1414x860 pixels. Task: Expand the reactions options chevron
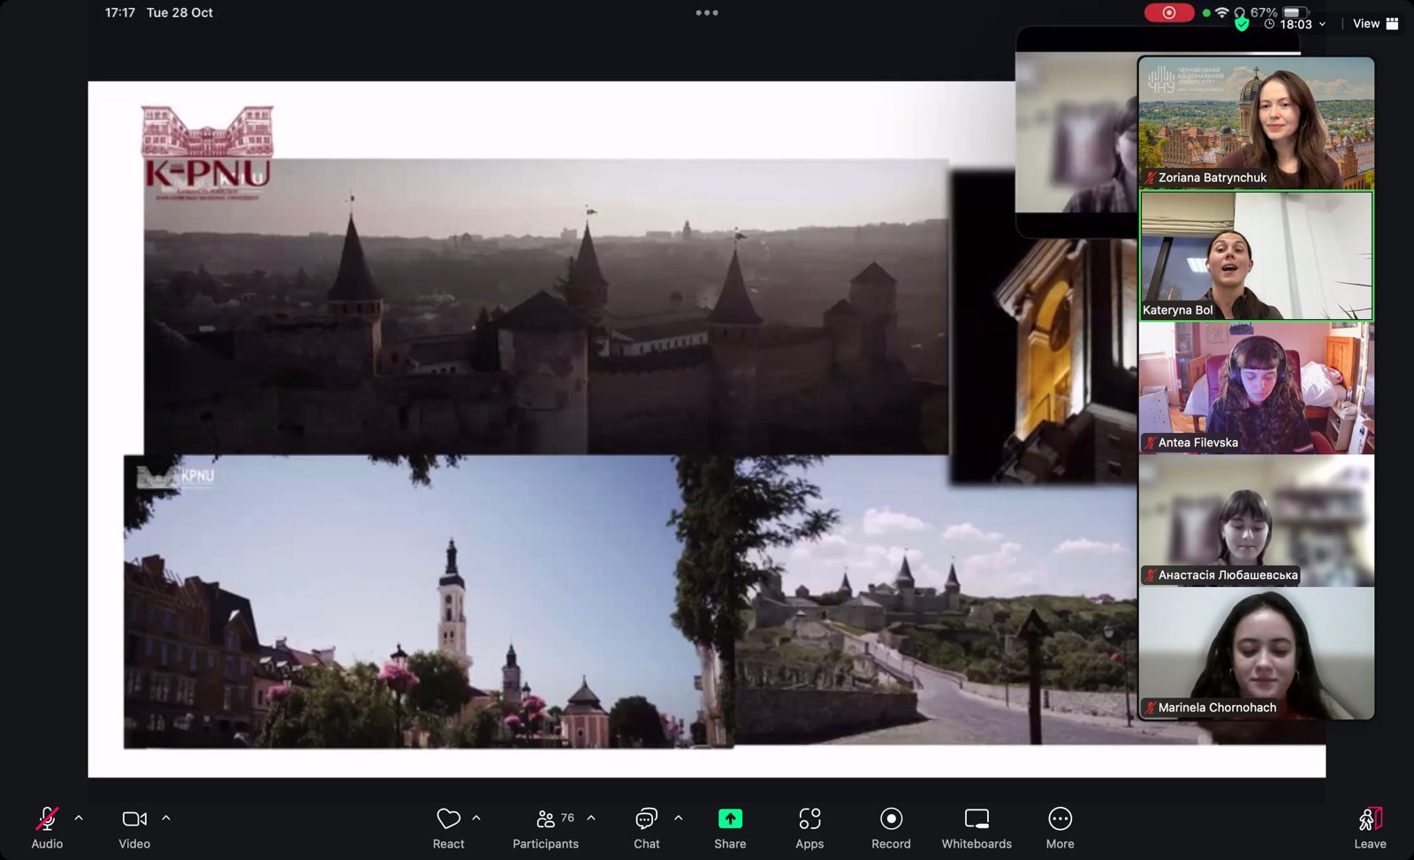476,818
